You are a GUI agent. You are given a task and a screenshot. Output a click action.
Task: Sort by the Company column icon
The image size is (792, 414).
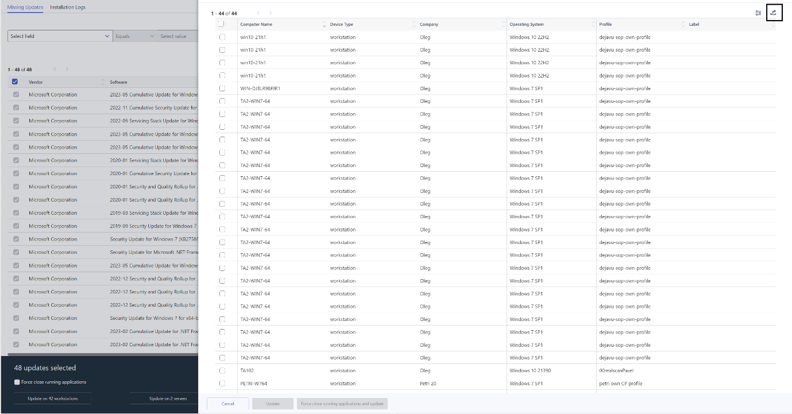click(x=504, y=25)
